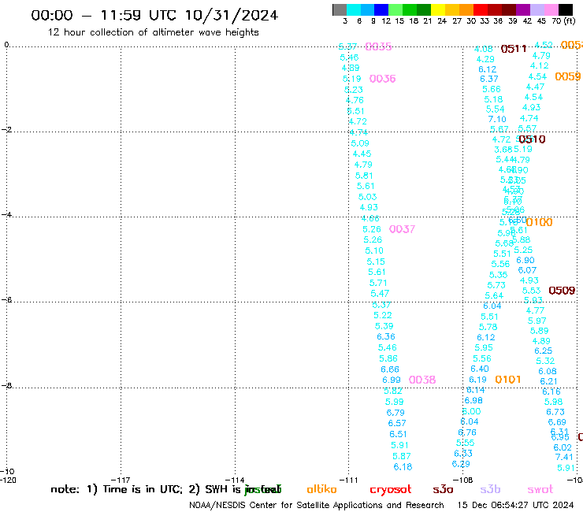Select the -8 latitude axis label
Image resolution: width=583 pixels, height=512 pixels.
click(x=6, y=385)
